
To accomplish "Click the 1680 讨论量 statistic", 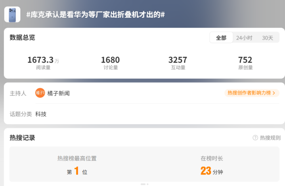I will coord(111,63).
